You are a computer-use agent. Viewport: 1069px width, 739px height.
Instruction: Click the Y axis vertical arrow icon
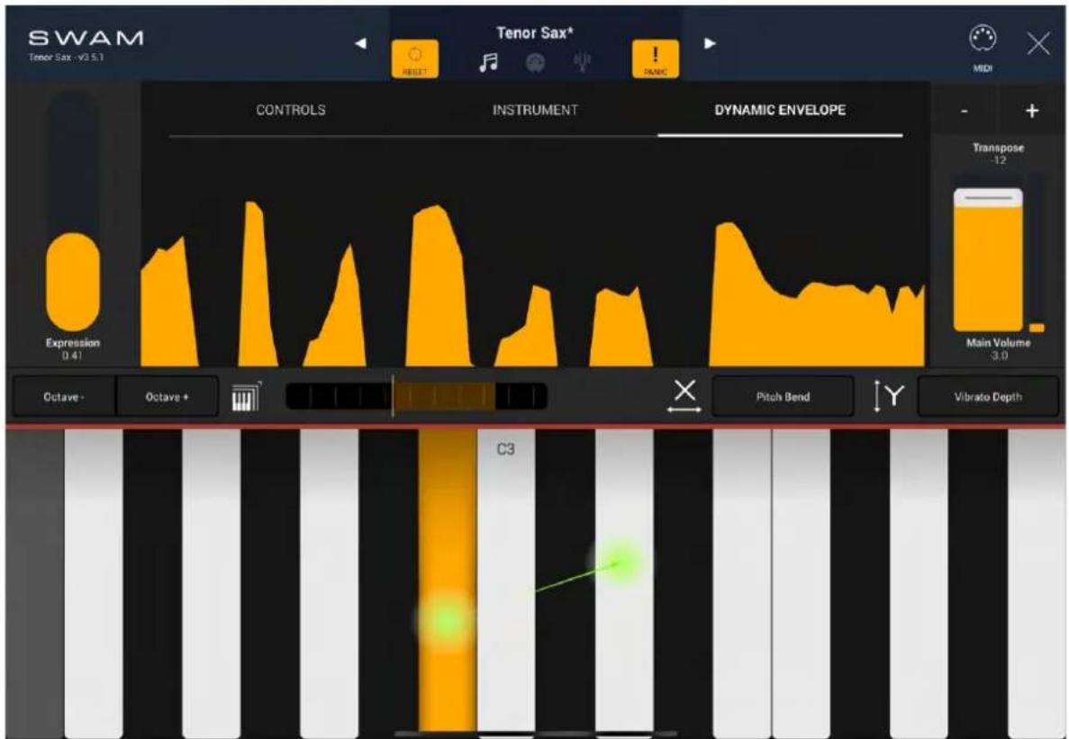tap(889, 396)
